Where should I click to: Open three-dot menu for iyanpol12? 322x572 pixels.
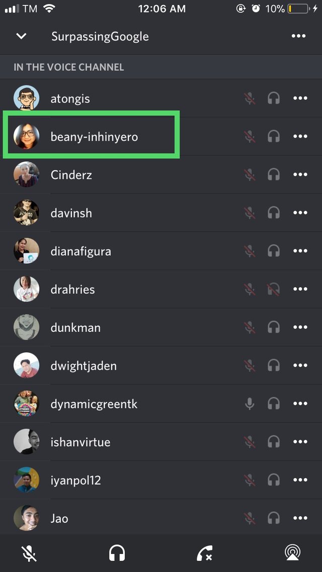coord(300,480)
